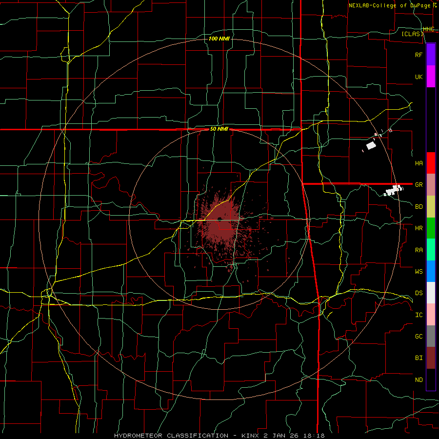Click the RF legend label
The height and width of the screenshot is (439, 439).
[419, 55]
